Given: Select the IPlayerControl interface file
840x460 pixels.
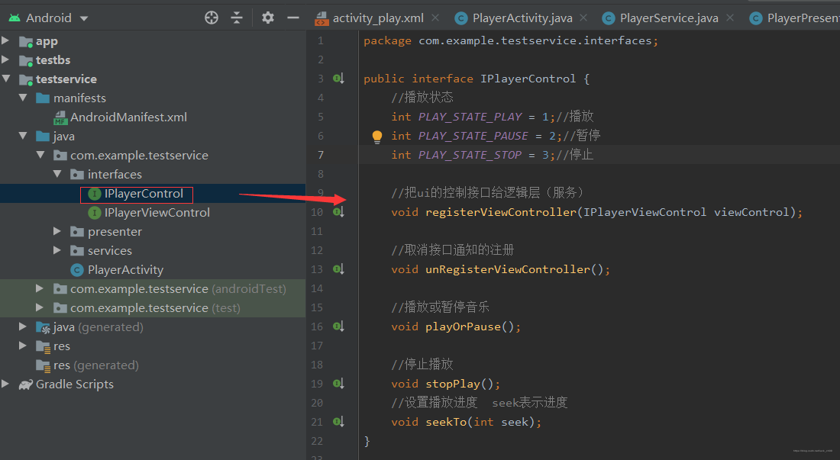Looking at the screenshot, I should click(144, 194).
